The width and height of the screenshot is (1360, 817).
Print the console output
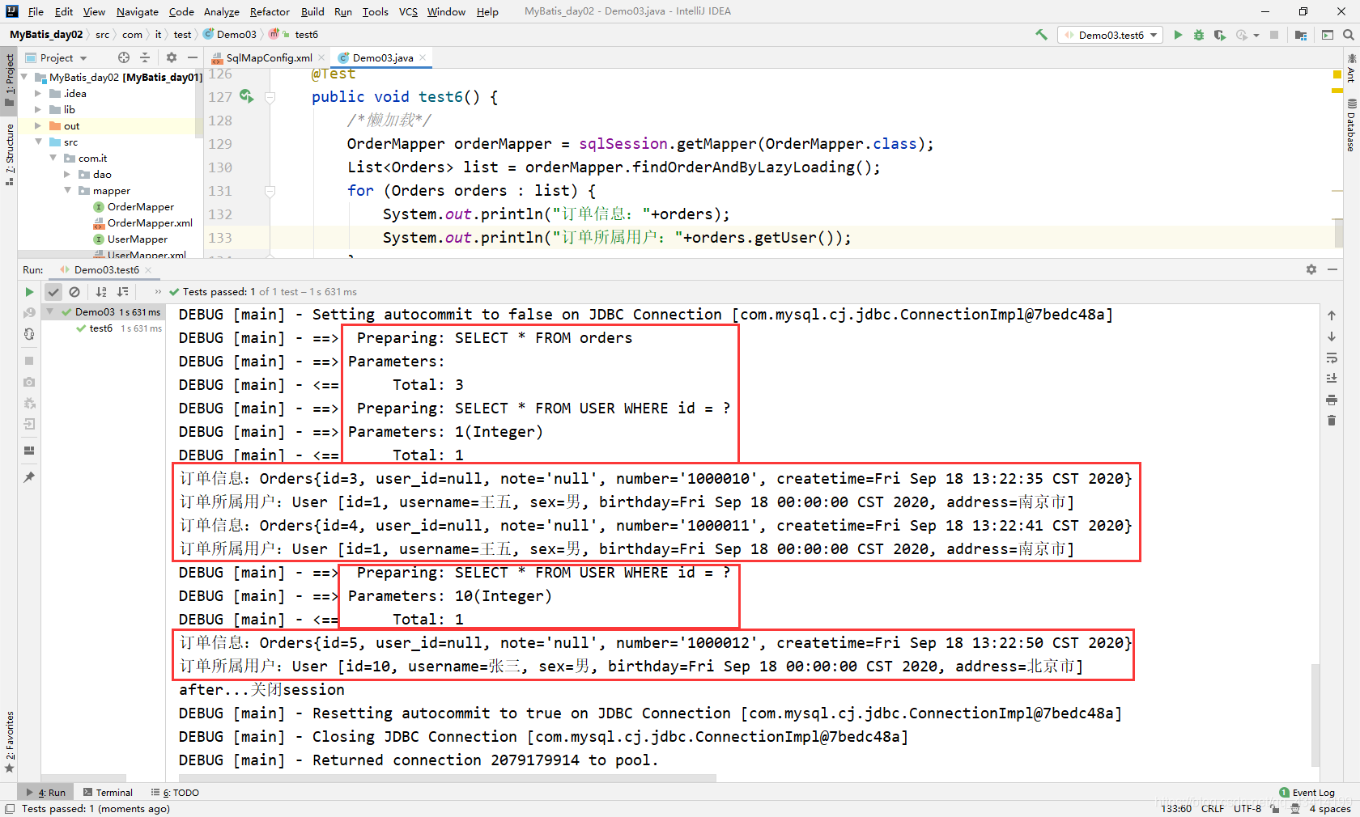[x=1332, y=400]
